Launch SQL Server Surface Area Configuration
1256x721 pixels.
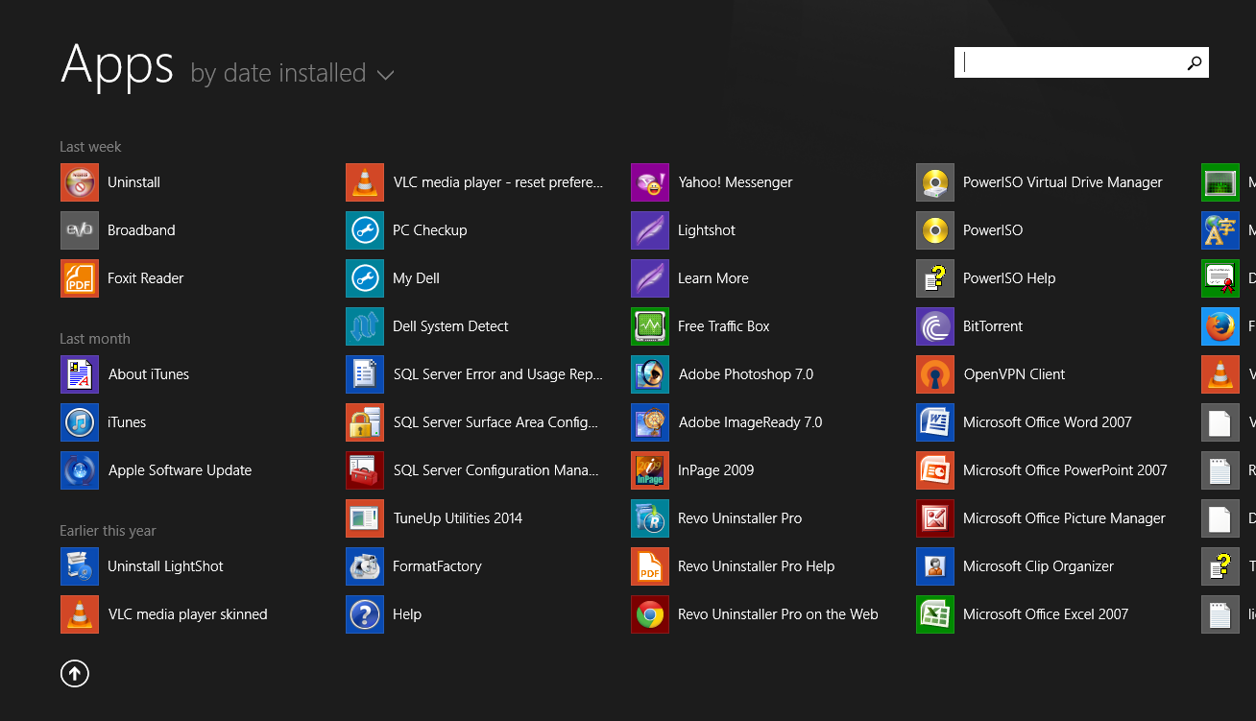click(473, 422)
